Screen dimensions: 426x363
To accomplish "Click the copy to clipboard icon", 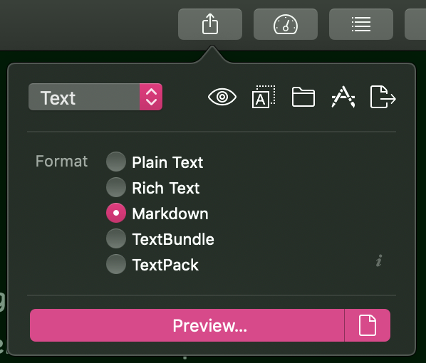I will coord(264,97).
